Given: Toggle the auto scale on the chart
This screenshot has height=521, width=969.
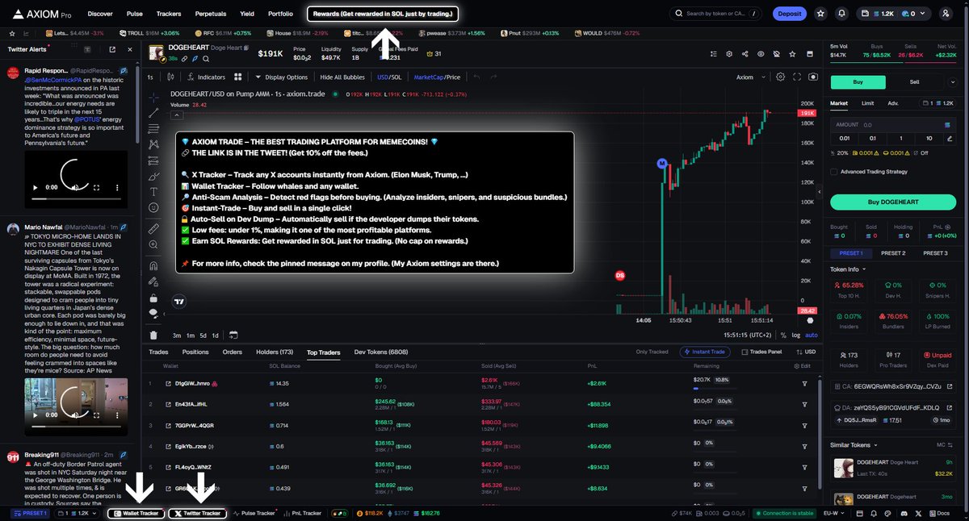Looking at the screenshot, I should pos(812,335).
